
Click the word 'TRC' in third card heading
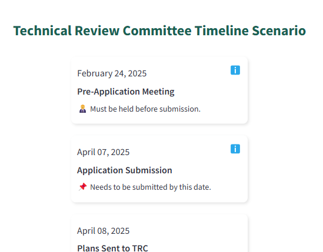click(139, 248)
